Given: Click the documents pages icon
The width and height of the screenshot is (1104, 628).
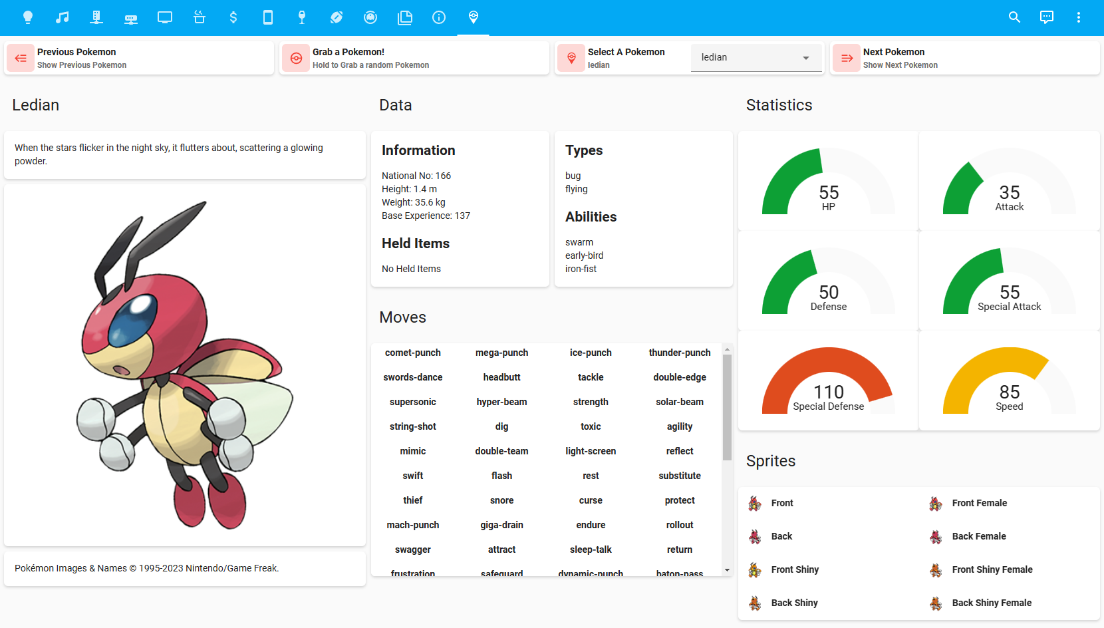Looking at the screenshot, I should 405,17.
